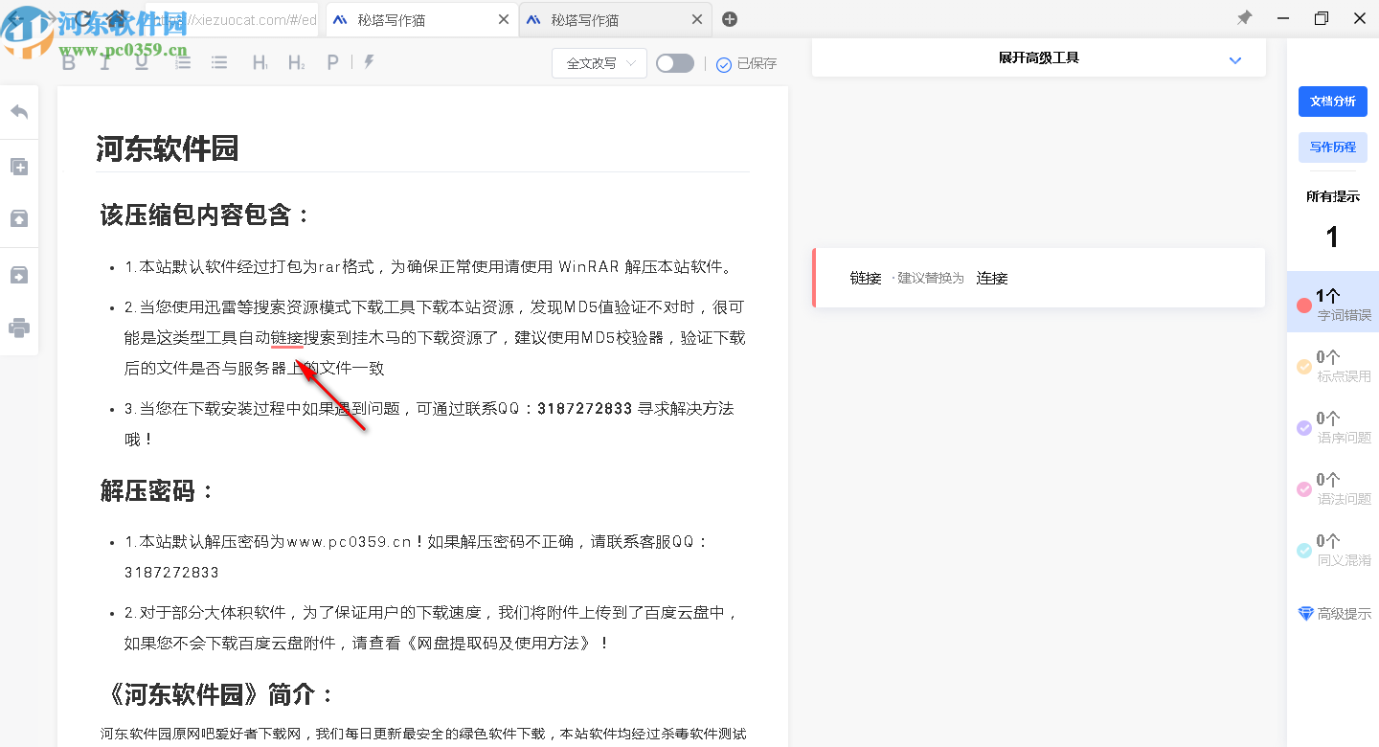The height and width of the screenshot is (747, 1379).
Task: Click the 解压密码： heading
Action: 158,491
